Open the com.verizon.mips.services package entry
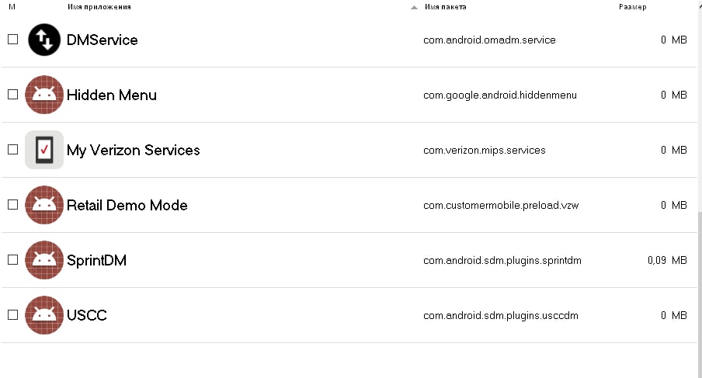The width and height of the screenshot is (702, 378). pyautogui.click(x=485, y=151)
